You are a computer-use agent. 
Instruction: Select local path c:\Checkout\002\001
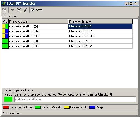tap(38, 41)
